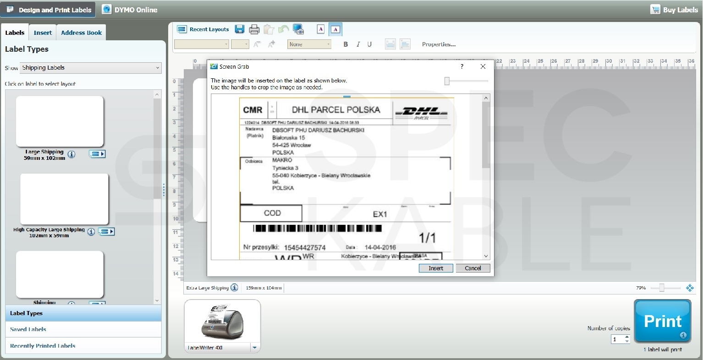This screenshot has width=703, height=360.
Task: Open layouts for Large Shipping label
Action: click(97, 154)
